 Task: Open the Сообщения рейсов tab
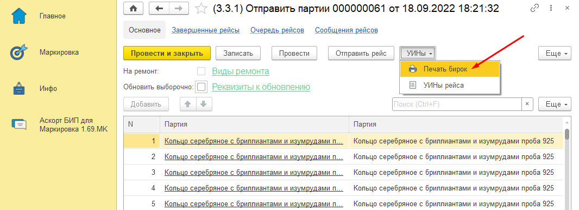[347, 30]
